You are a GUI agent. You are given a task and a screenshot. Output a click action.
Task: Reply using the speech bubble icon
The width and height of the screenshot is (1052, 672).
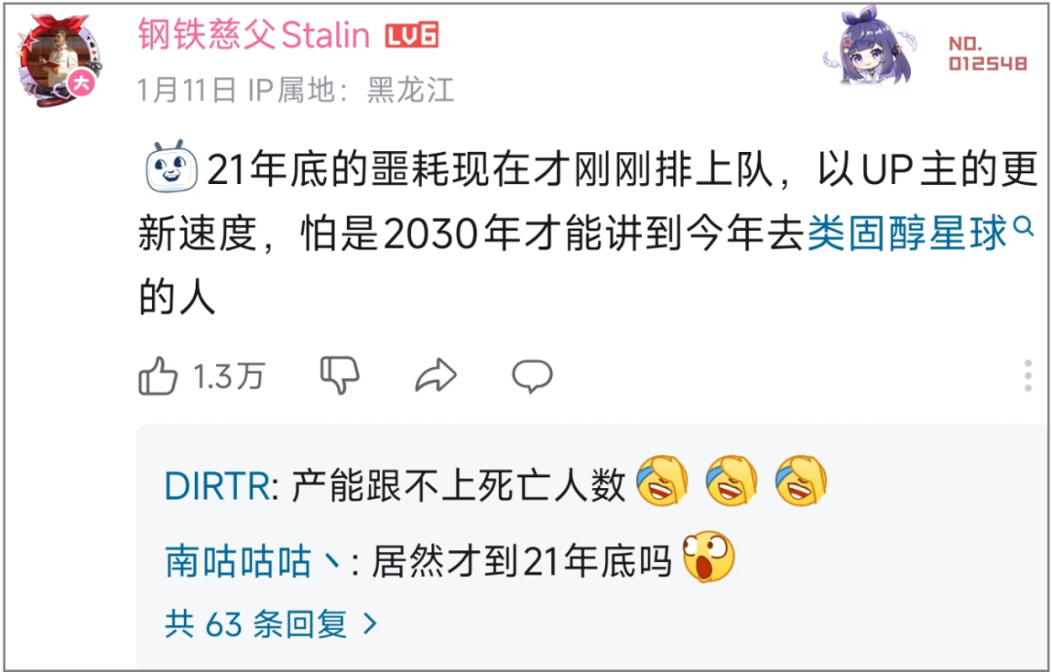tap(532, 376)
